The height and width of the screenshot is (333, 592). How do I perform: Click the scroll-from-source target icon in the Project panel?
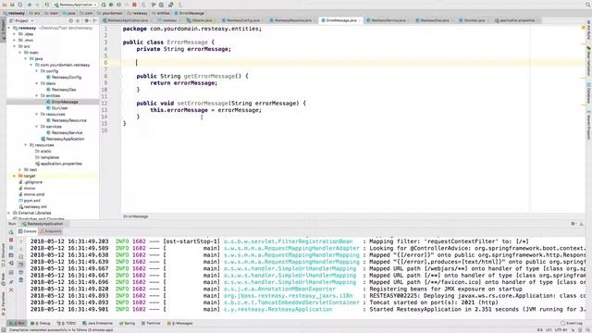(70, 20)
